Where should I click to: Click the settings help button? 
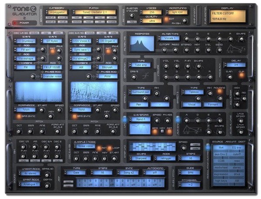(132, 22)
